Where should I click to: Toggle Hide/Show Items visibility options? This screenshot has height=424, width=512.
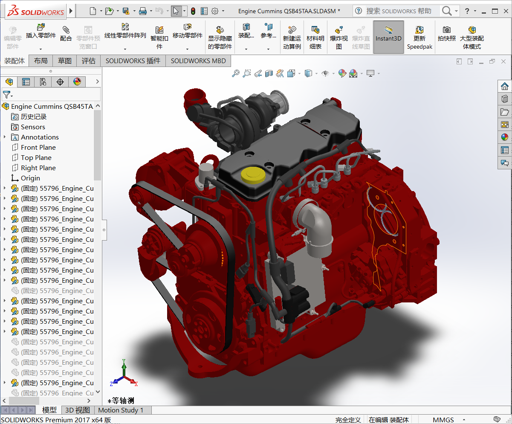tap(326, 73)
